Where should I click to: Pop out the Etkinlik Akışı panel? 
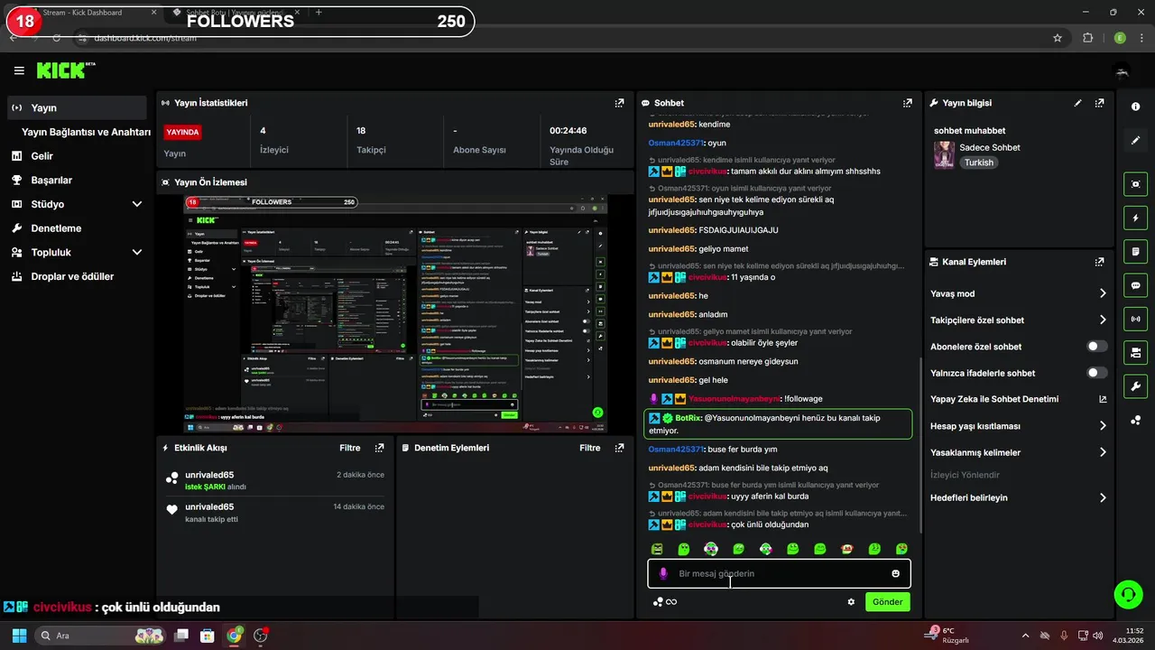pyautogui.click(x=380, y=448)
